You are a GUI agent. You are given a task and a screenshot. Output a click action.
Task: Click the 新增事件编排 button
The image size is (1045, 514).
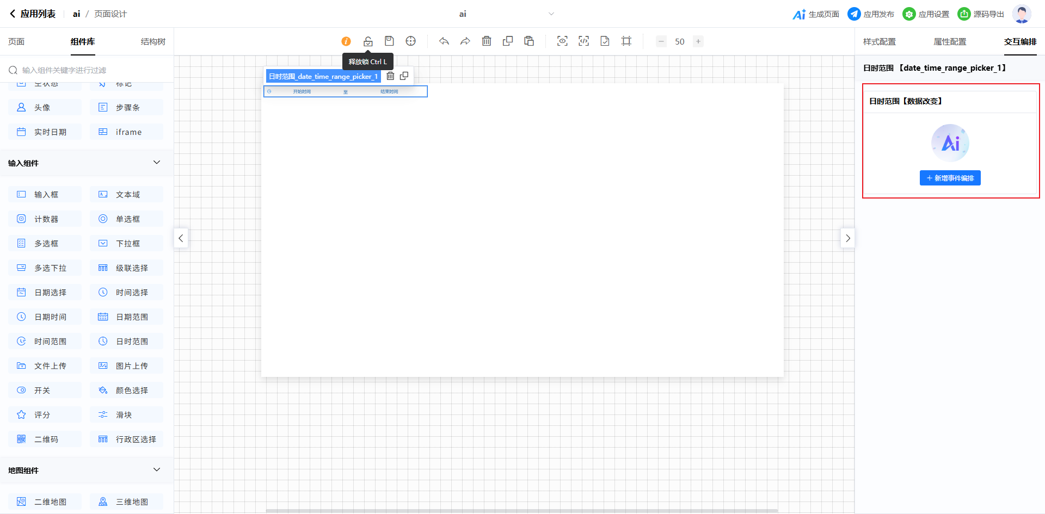coord(950,178)
